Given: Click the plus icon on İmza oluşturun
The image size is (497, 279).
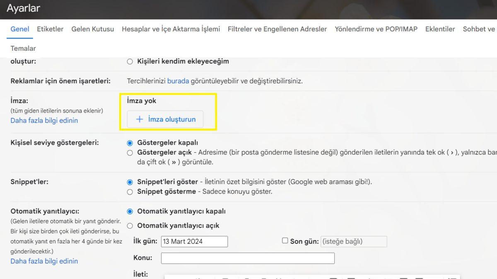Looking at the screenshot, I should [x=139, y=119].
